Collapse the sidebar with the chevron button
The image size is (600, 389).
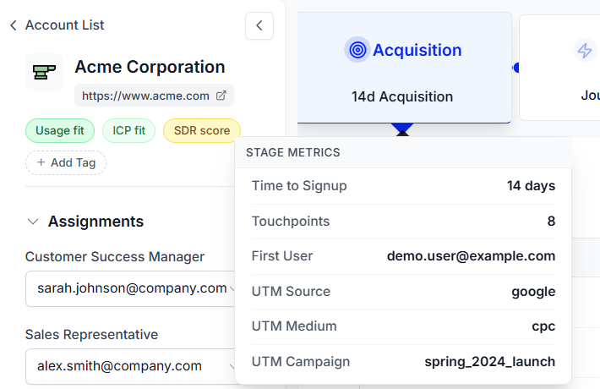click(x=259, y=25)
